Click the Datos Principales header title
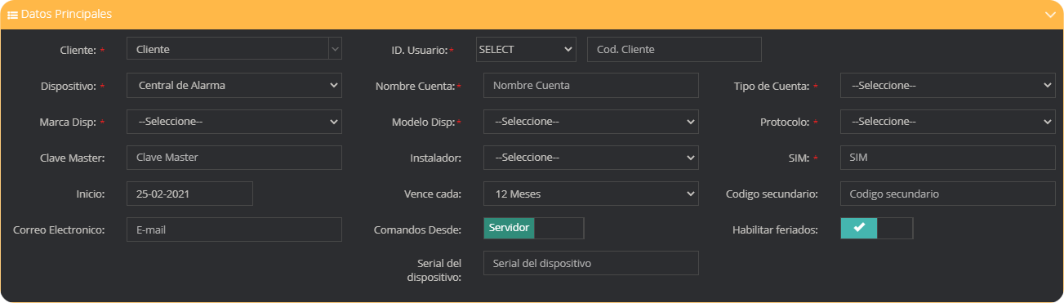The image size is (1064, 303). click(66, 15)
